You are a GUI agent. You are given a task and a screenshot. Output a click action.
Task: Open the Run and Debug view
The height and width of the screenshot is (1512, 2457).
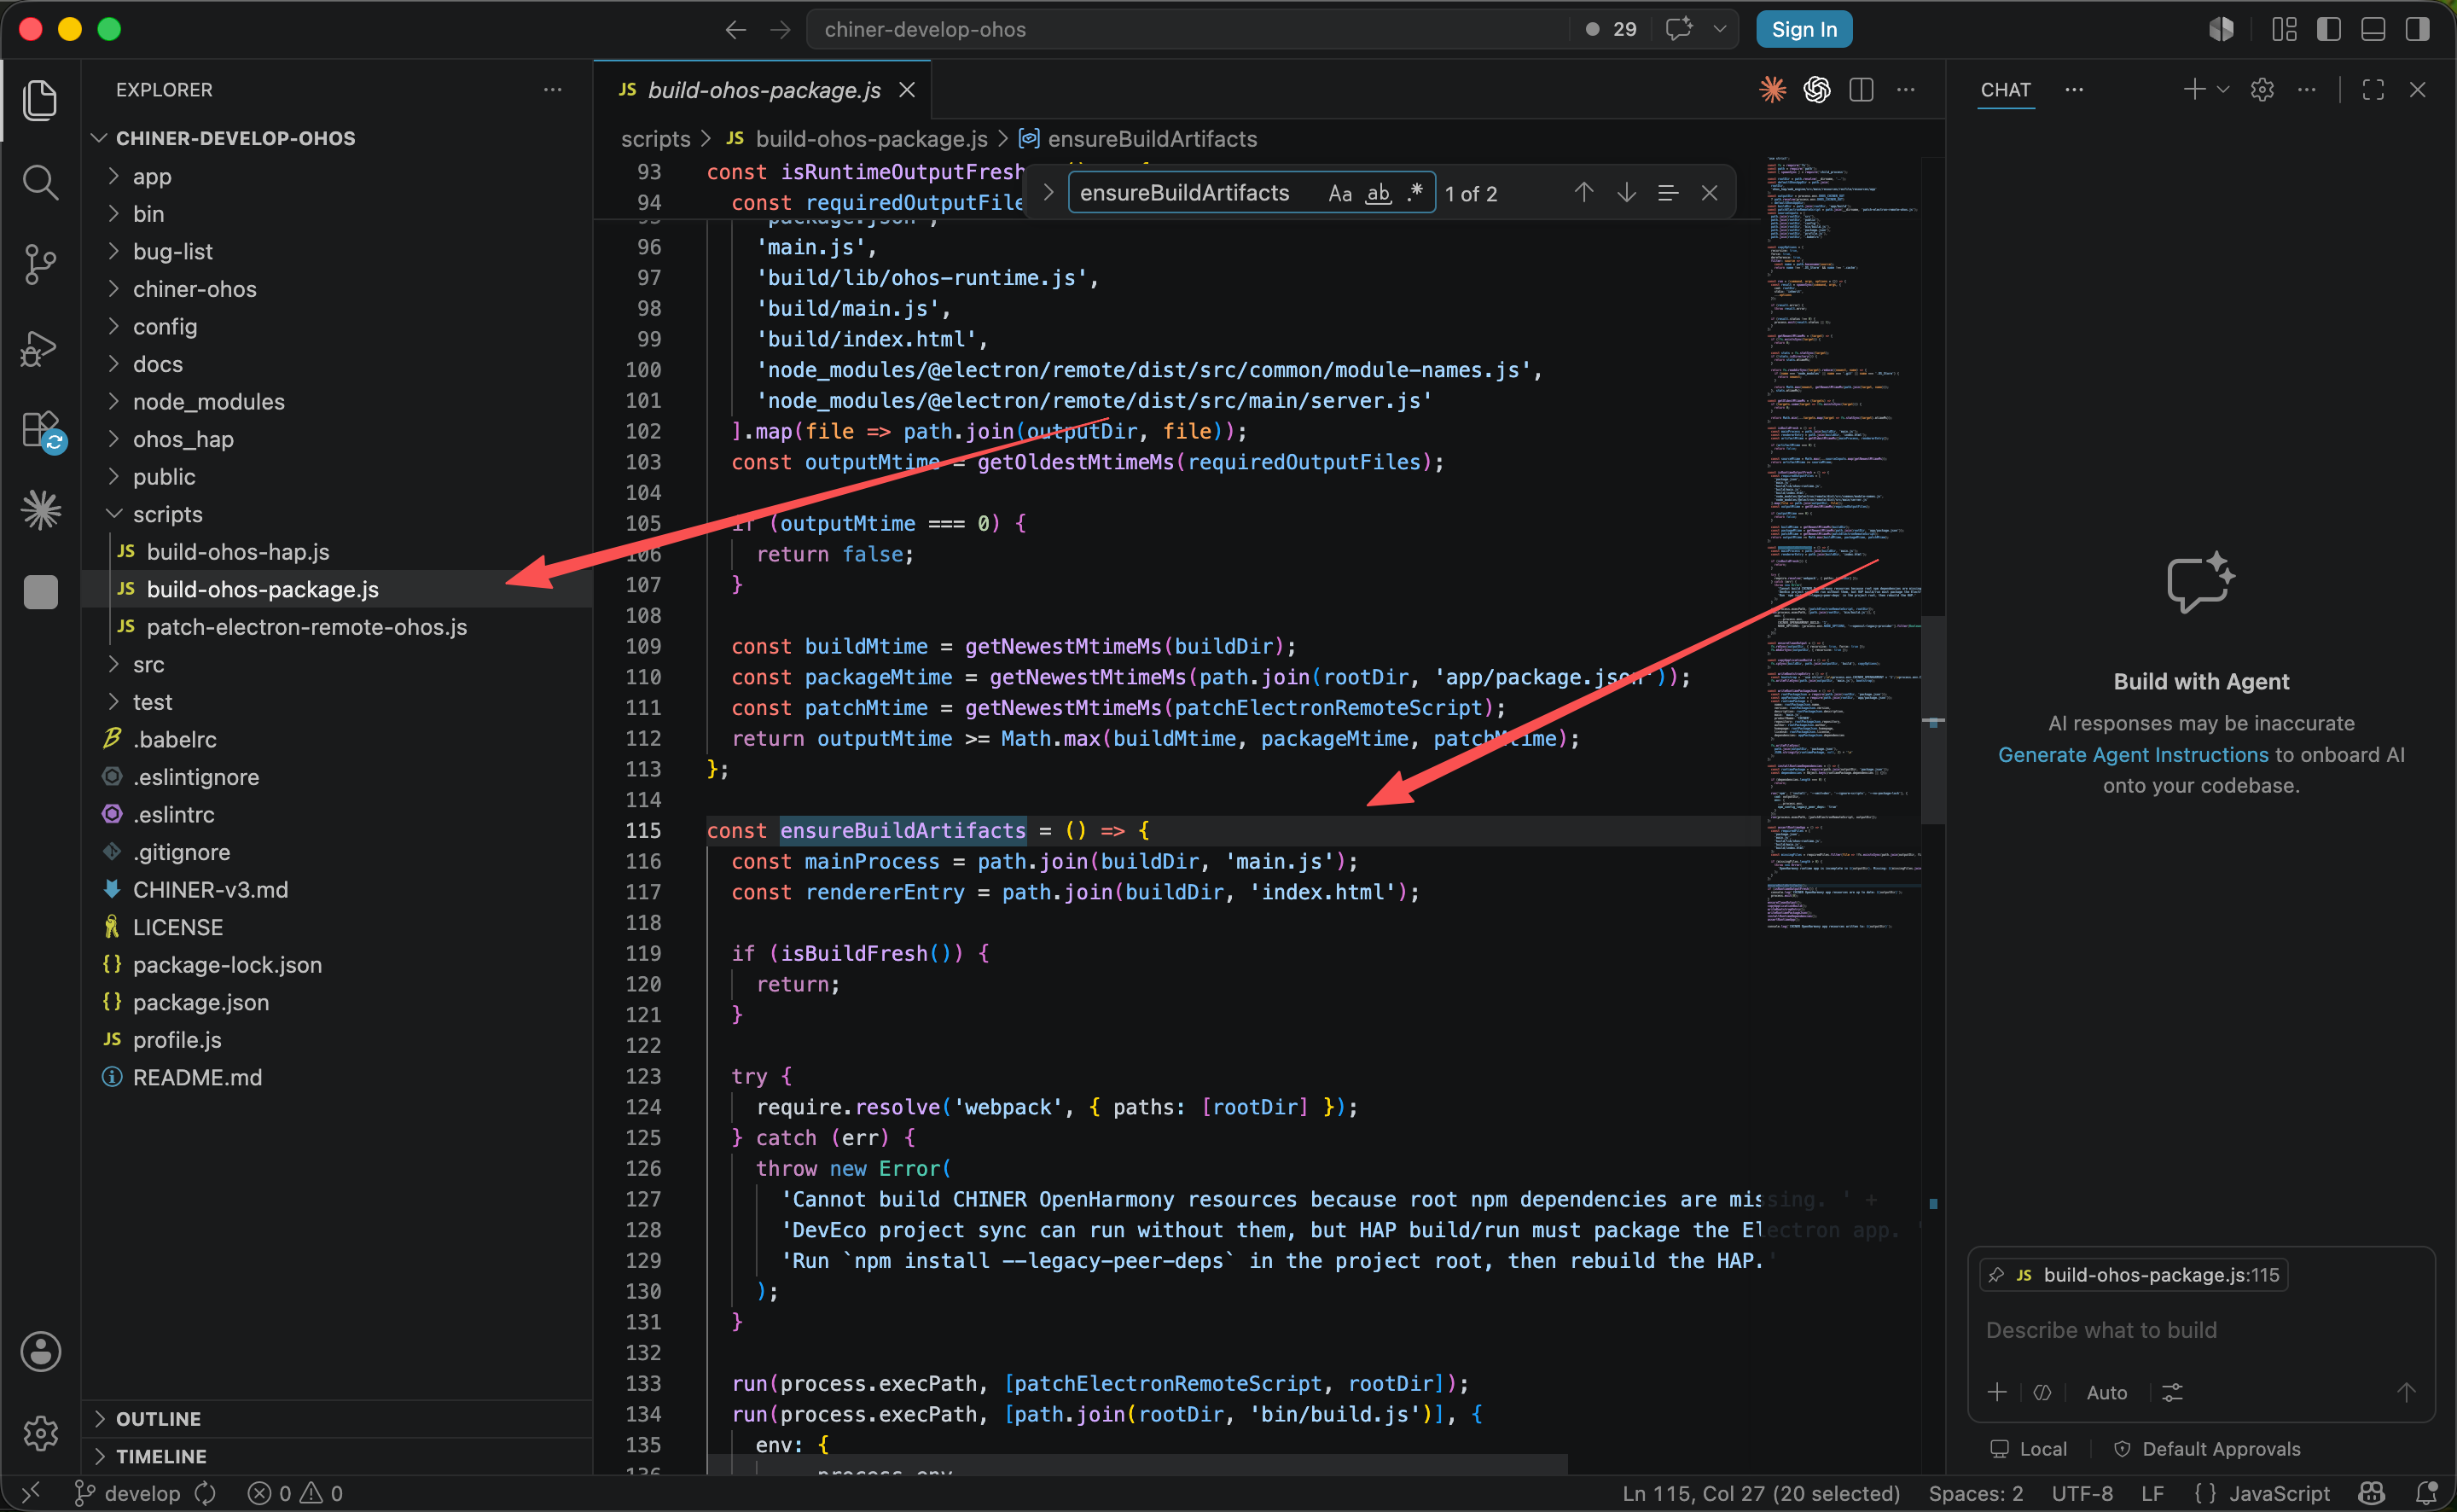click(x=40, y=348)
